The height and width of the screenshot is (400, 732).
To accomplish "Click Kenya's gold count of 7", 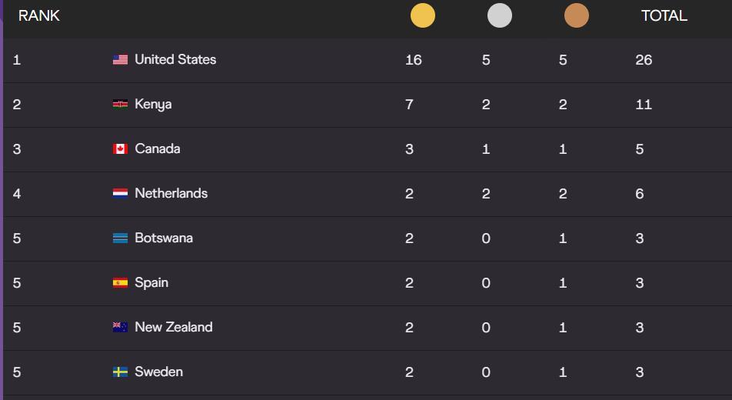I will (x=409, y=105).
